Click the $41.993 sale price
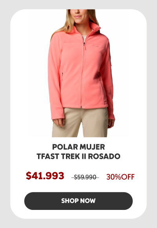 tap(45, 176)
